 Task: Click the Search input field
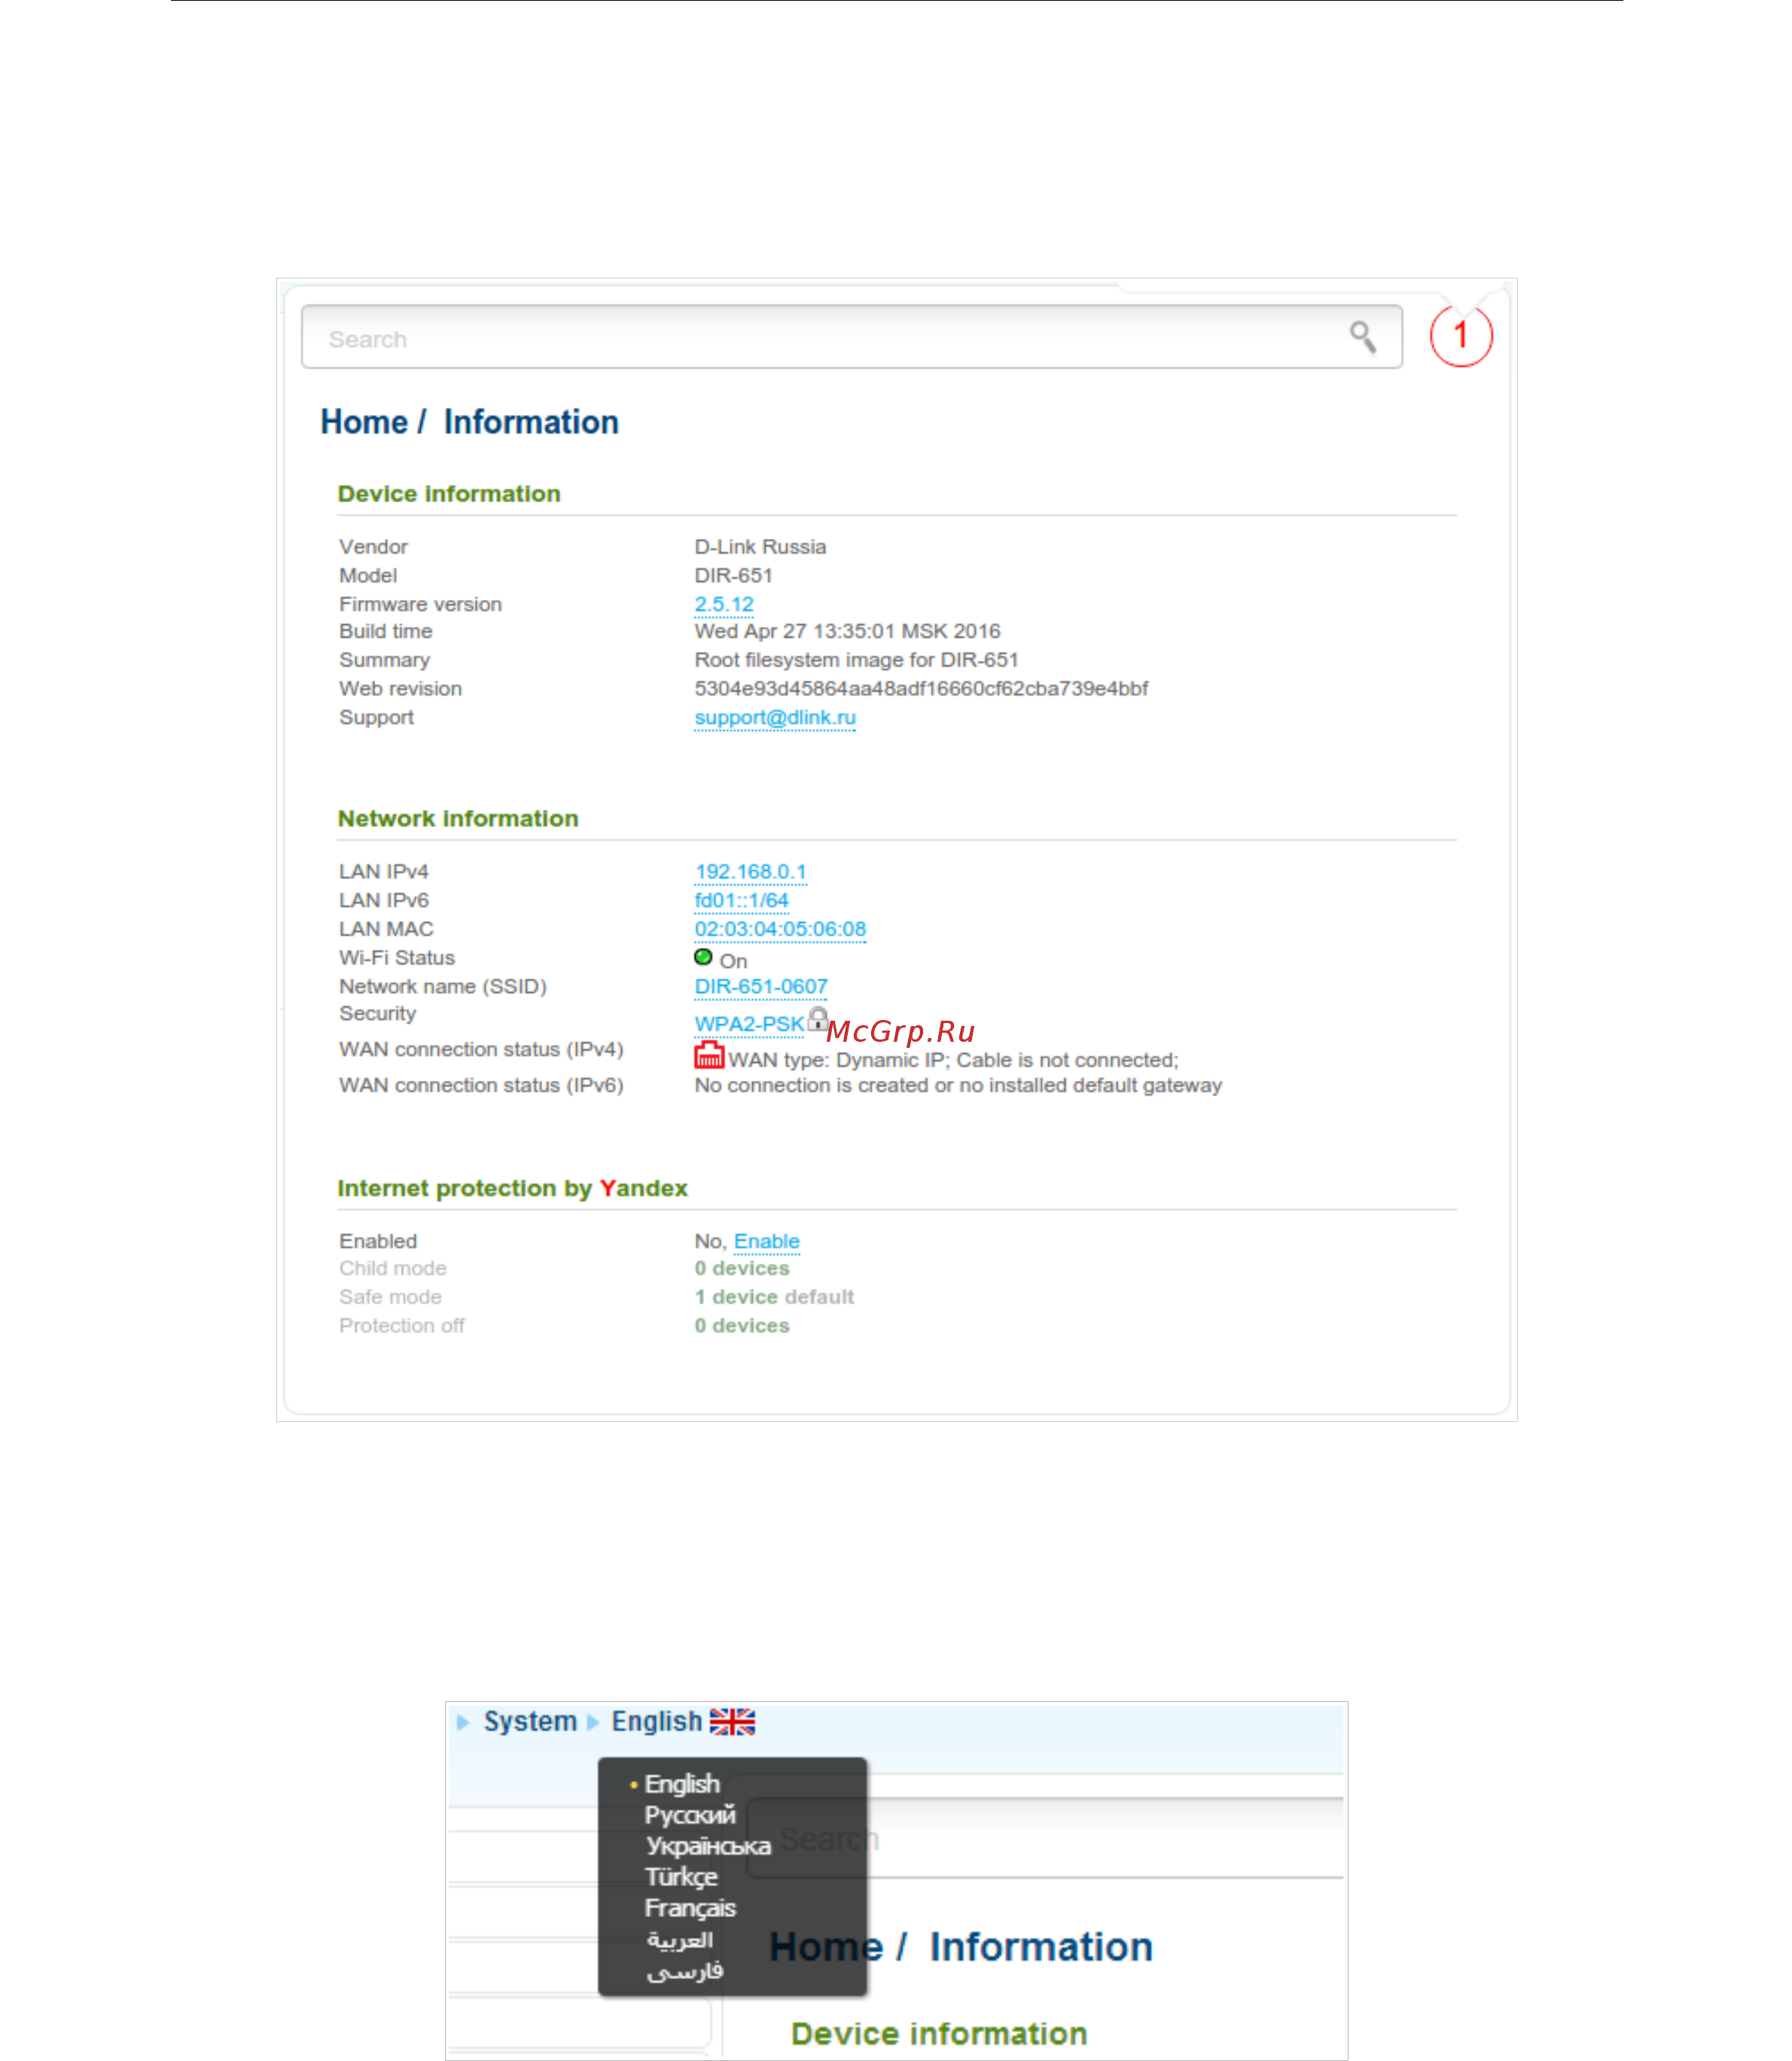[851, 336]
